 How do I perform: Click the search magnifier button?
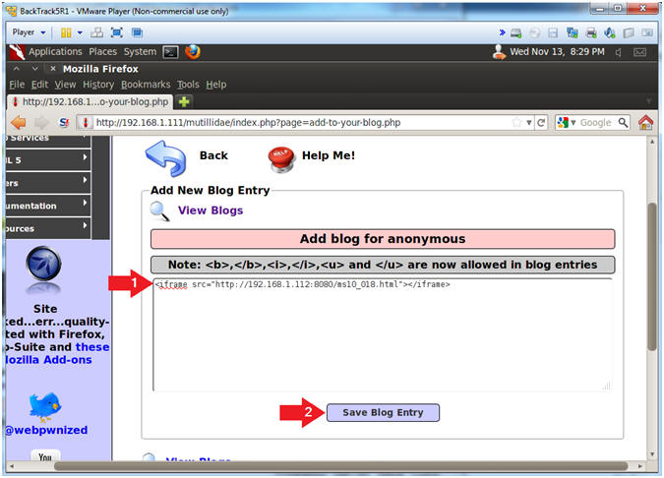pos(623,123)
